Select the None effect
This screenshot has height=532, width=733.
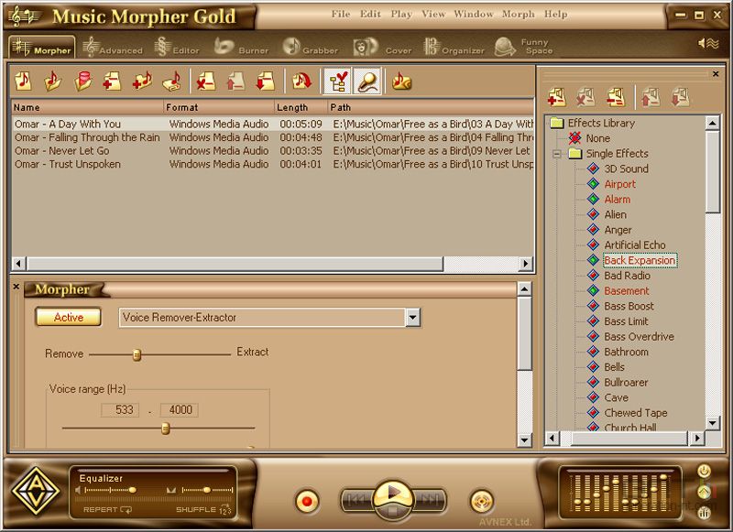point(598,138)
